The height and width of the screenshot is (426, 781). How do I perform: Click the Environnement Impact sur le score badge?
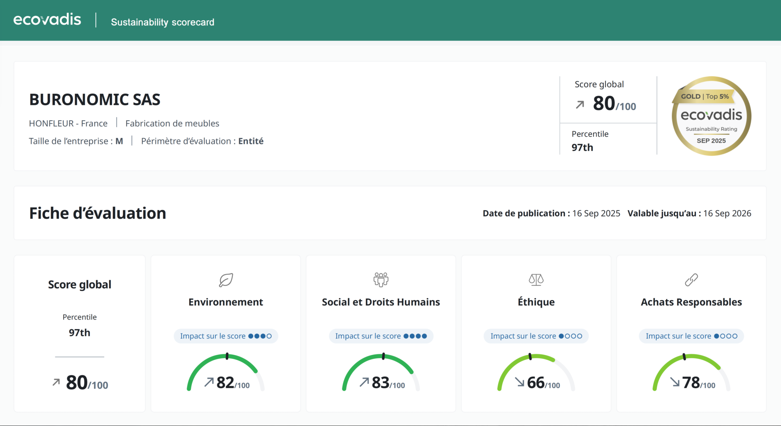[x=226, y=336]
